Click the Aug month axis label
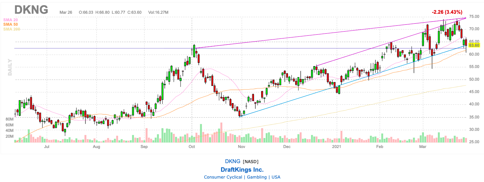Screen dimensions: 484x182 pyautogui.click(x=96, y=147)
